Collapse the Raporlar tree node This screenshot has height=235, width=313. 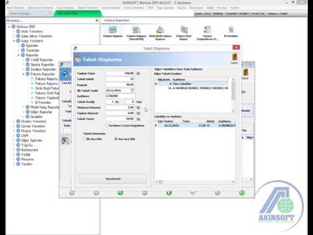pyautogui.click(x=19, y=55)
